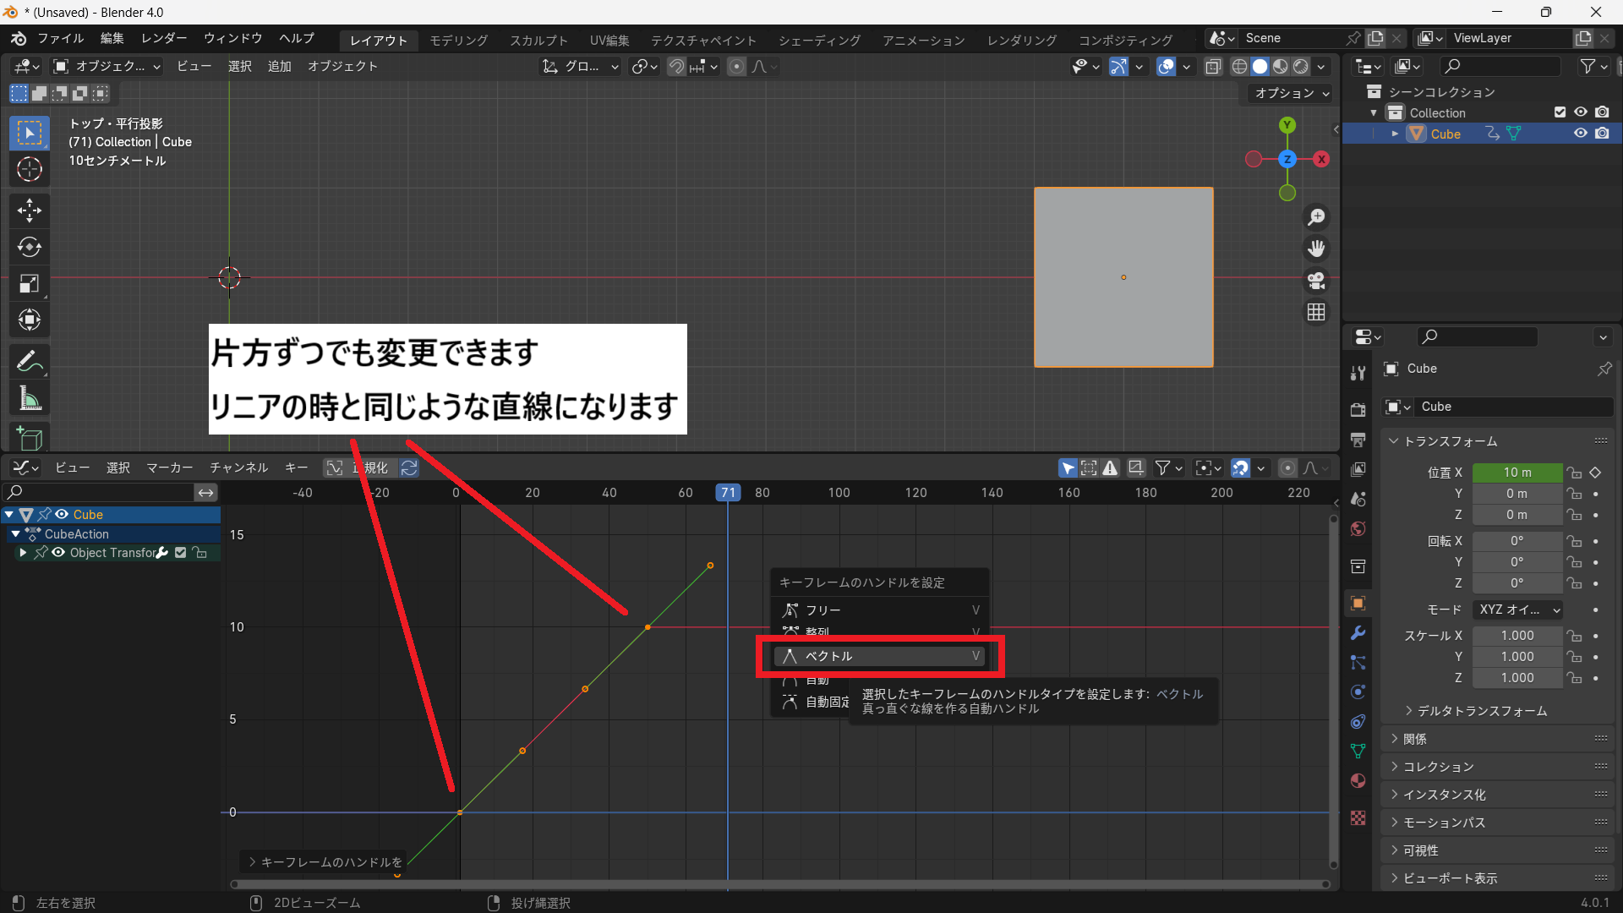
Task: Select the Move tool in viewport toolbar
Action: [x=30, y=210]
